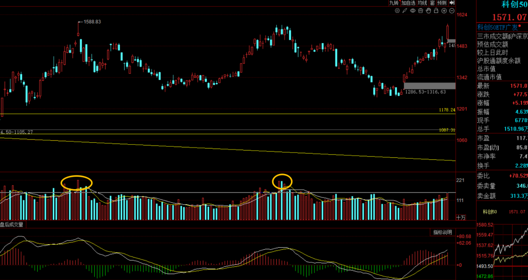Open the 窗 window option
Image resolution: width=528 pixels, height=280 pixels.
[432, 3]
